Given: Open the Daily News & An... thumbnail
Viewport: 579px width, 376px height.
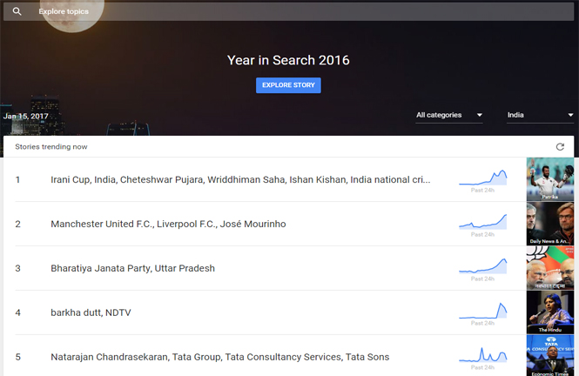Looking at the screenshot, I should click(550, 224).
